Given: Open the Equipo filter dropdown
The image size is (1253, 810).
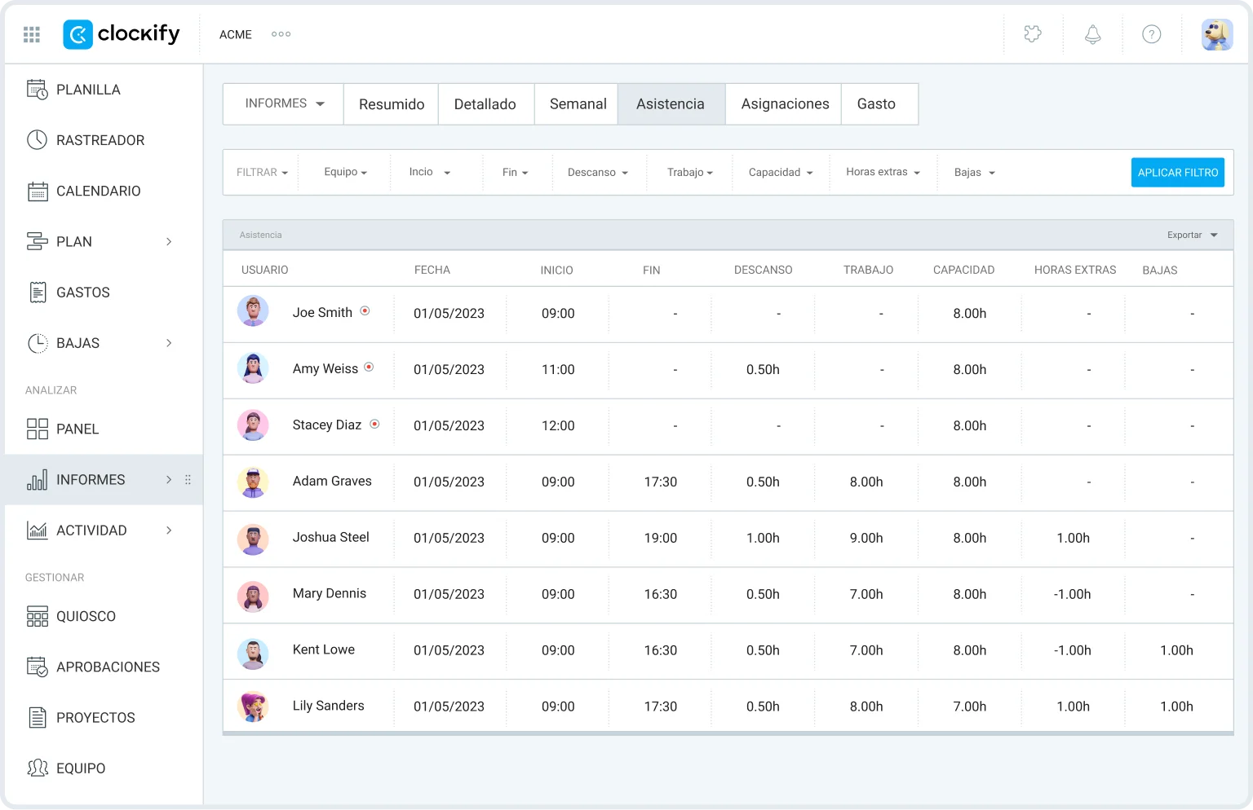Looking at the screenshot, I should [x=345, y=173].
